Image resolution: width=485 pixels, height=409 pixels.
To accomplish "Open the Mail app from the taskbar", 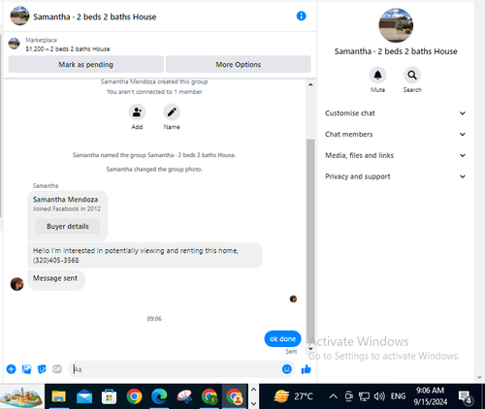I will [84, 396].
